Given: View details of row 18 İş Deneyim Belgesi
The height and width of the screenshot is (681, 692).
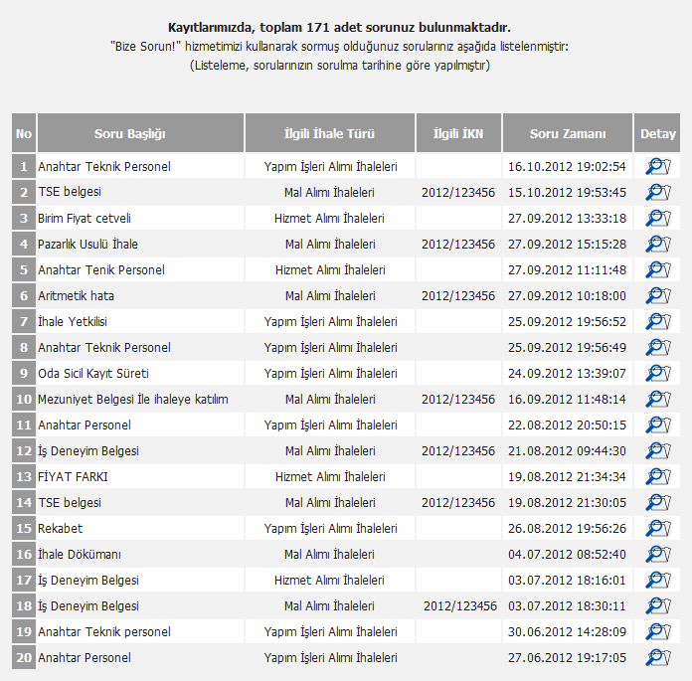Looking at the screenshot, I should pos(658,606).
